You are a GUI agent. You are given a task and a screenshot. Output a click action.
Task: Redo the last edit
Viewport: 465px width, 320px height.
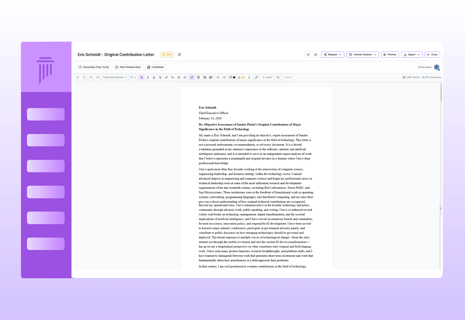[98, 77]
